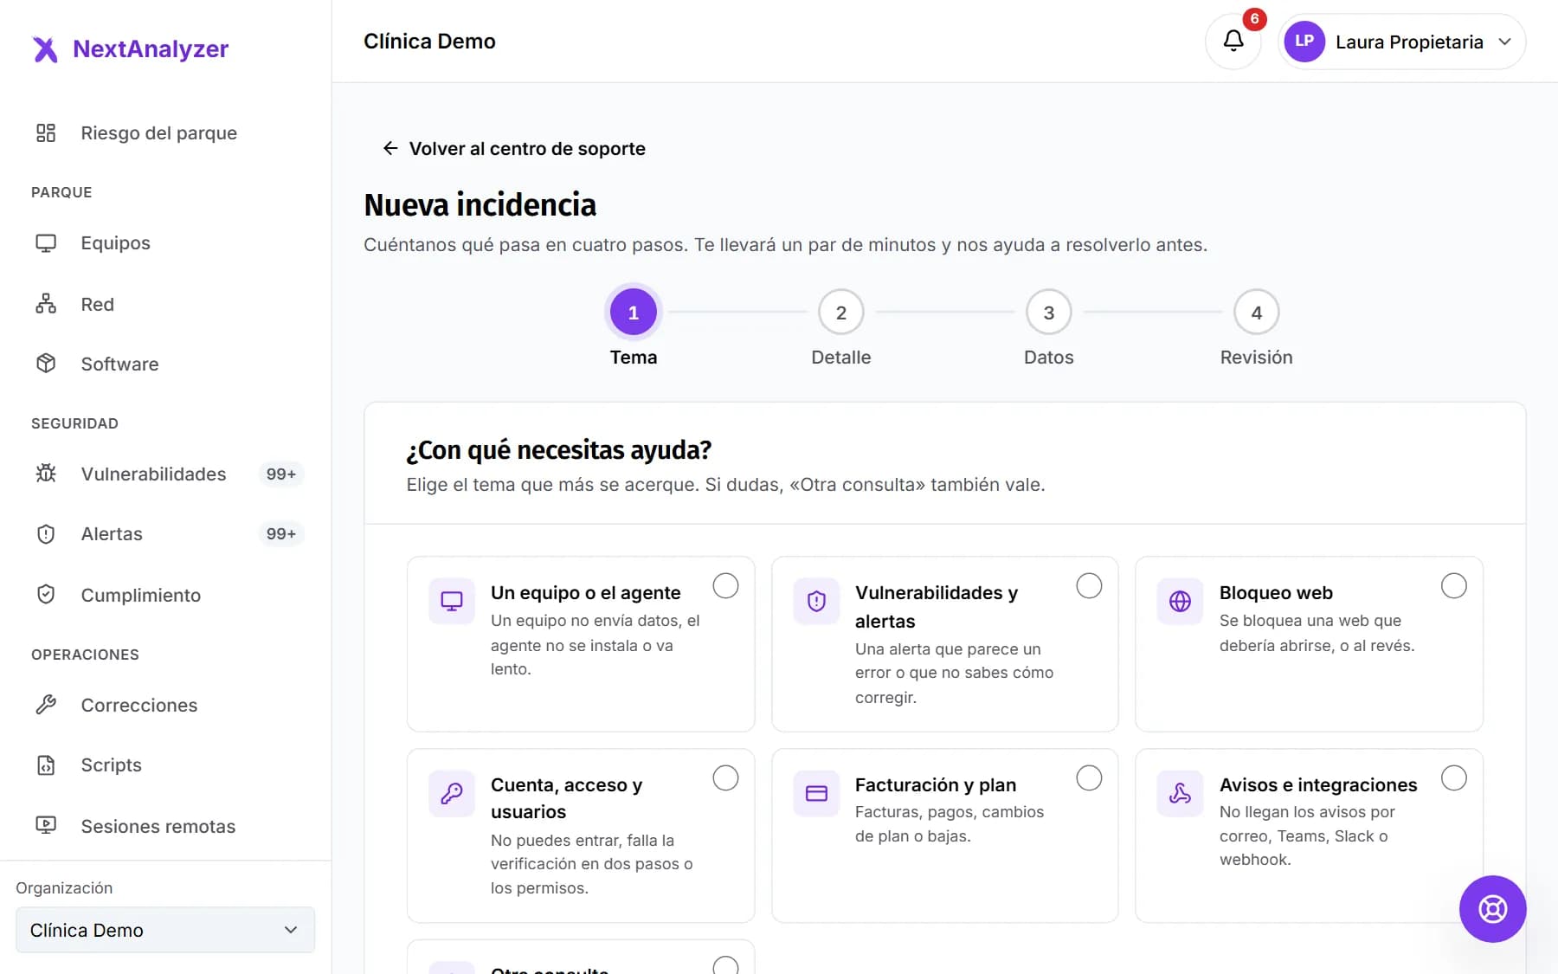Select the Bloqueo web radio button
The height and width of the screenshot is (974, 1558).
(1453, 586)
